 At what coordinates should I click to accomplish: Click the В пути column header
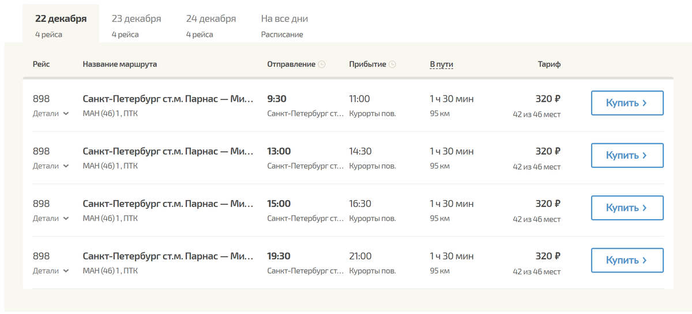point(441,64)
